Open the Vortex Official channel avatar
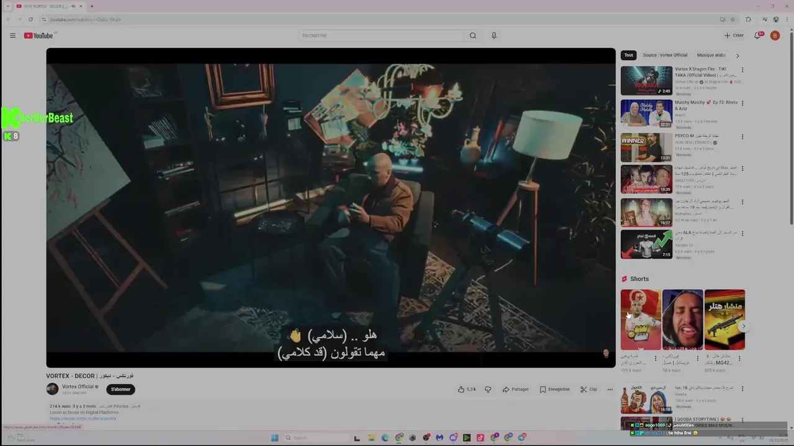 coord(52,389)
